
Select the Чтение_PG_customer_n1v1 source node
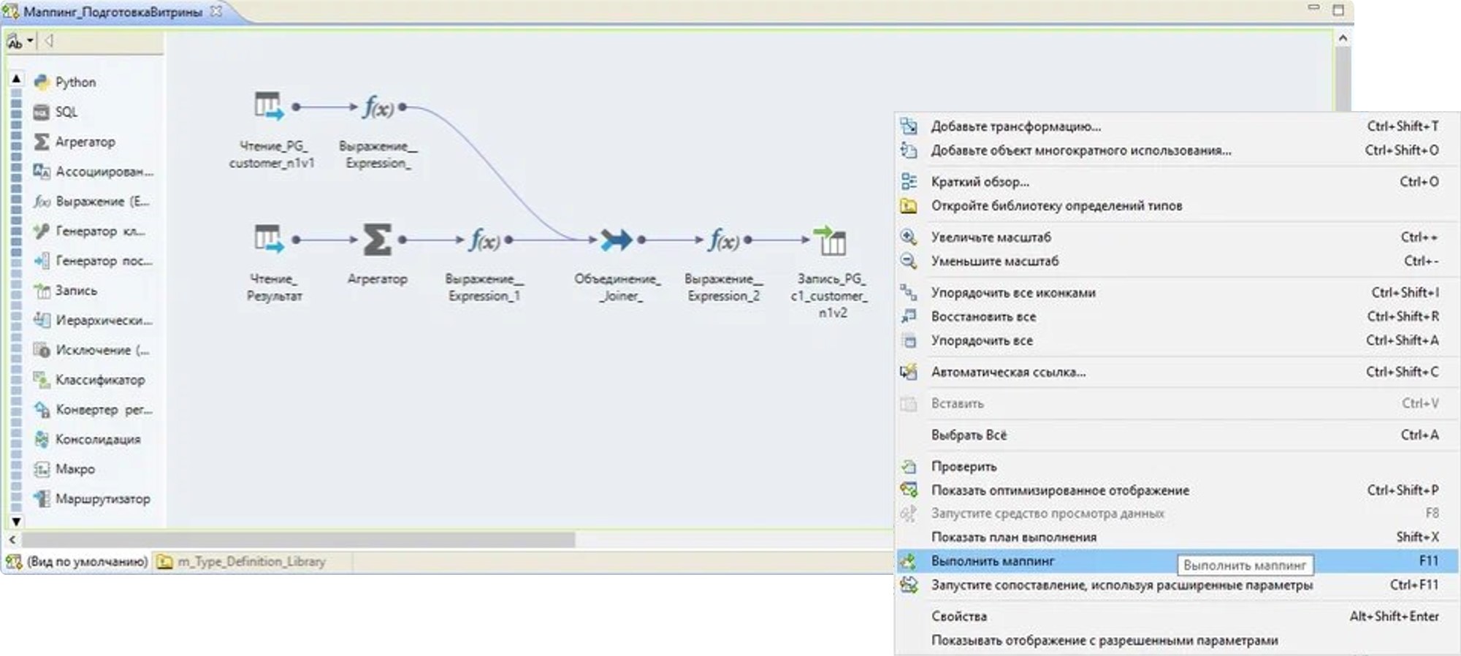268,107
